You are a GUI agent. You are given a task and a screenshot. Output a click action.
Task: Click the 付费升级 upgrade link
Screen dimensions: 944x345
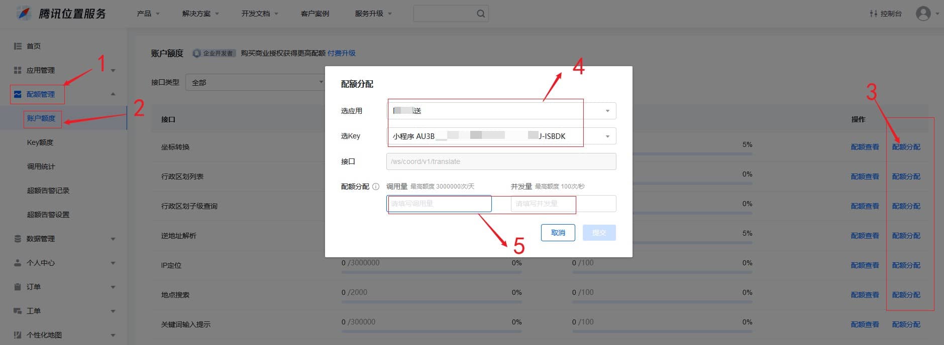342,53
